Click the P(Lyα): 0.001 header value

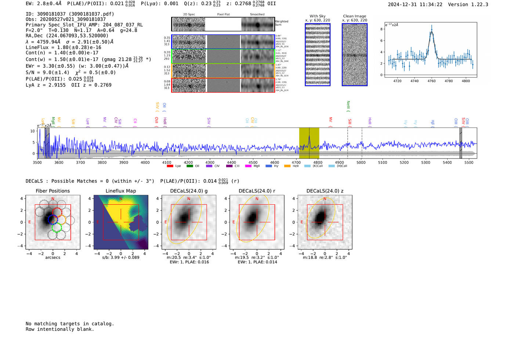point(160,4)
